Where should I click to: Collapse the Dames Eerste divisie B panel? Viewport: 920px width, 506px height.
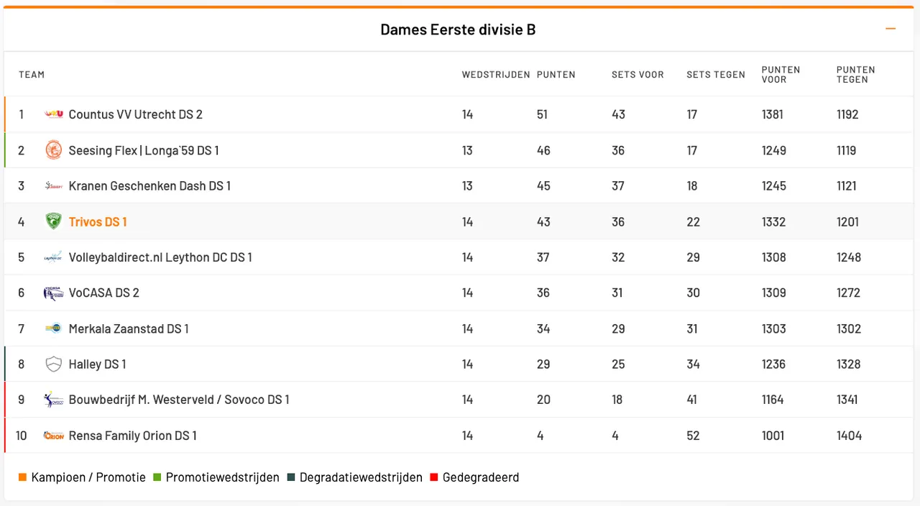pyautogui.click(x=891, y=29)
